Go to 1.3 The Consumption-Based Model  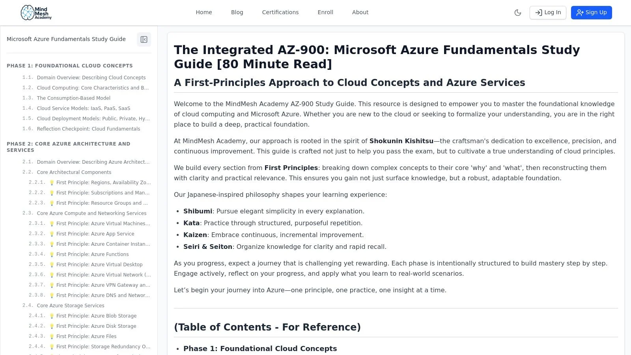(x=74, y=98)
